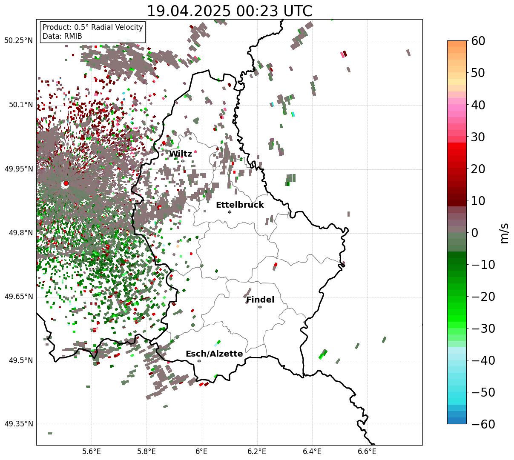Pick the bright red 25 m/s colorbar band
514x460 pixels.
(x=457, y=152)
